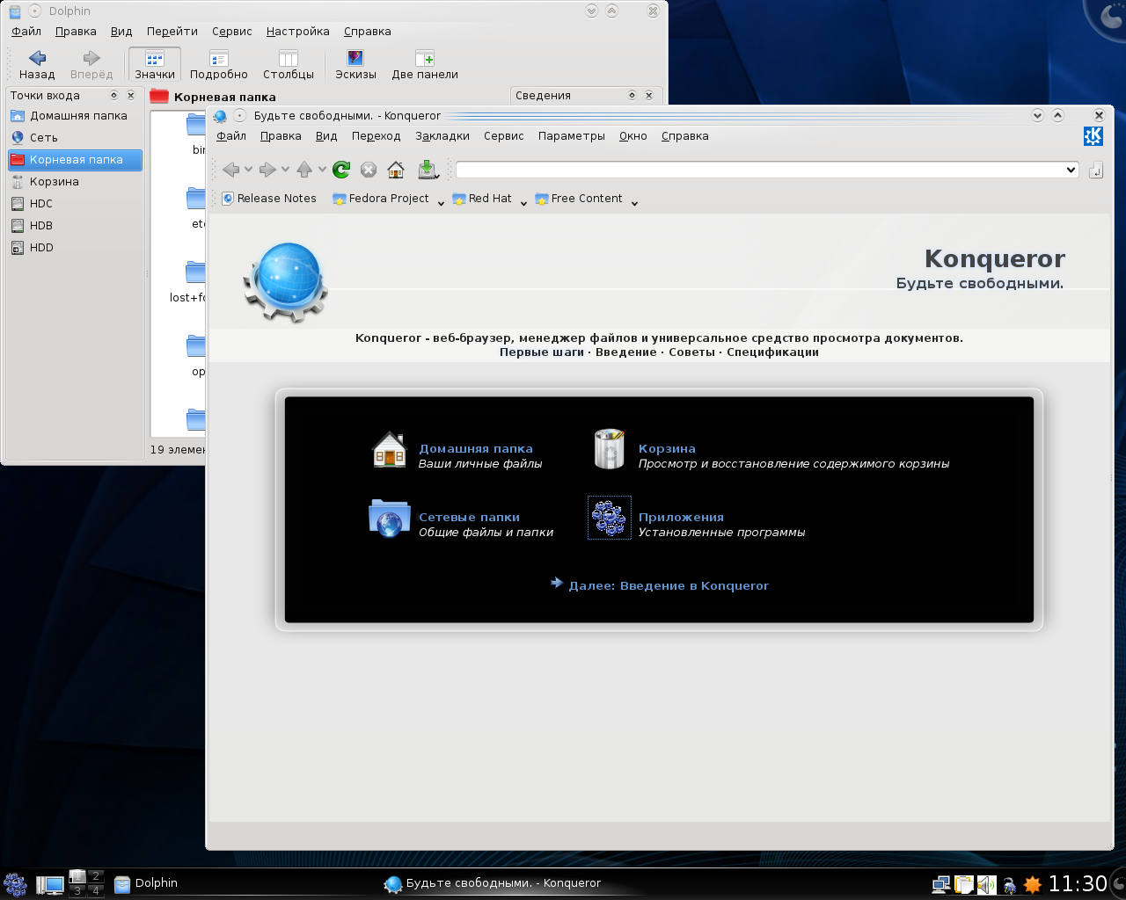The width and height of the screenshot is (1126, 900).
Task: Open Dolphin's Настройка menu
Action: click(298, 32)
